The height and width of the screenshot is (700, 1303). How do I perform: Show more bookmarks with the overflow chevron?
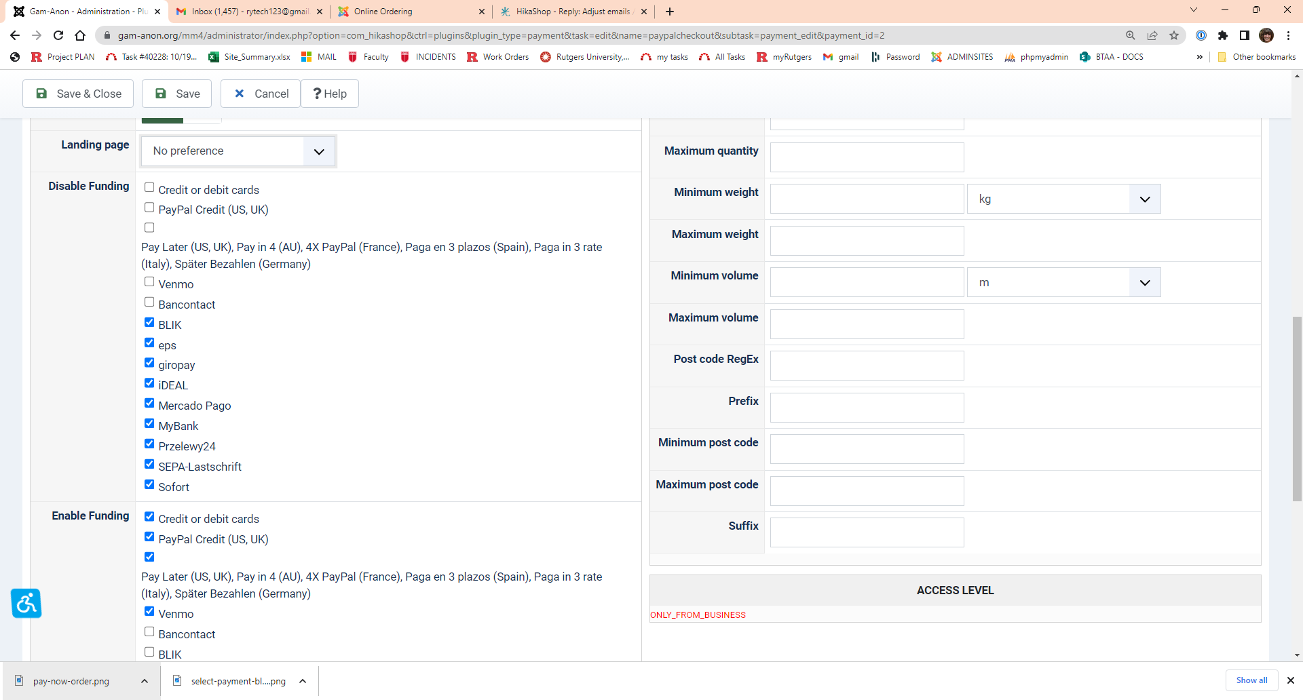click(1200, 57)
